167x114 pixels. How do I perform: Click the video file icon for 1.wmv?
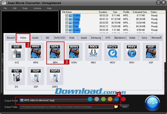pos(70,15)
